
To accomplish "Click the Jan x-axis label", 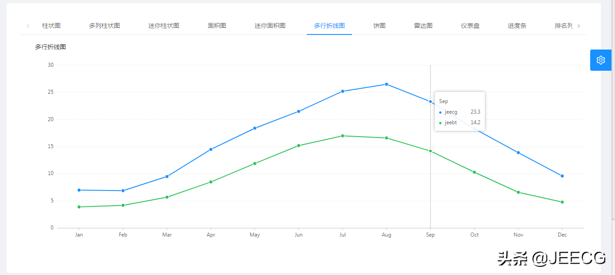I will pyautogui.click(x=79, y=235).
